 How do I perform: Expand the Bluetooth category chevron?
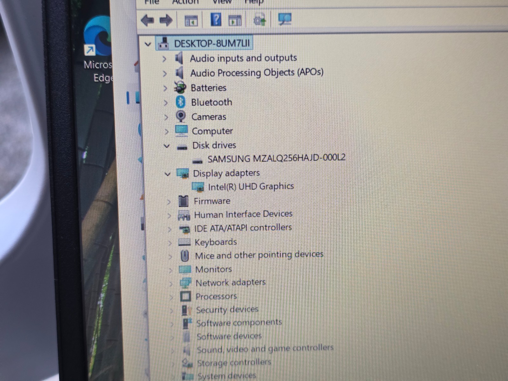(x=165, y=103)
